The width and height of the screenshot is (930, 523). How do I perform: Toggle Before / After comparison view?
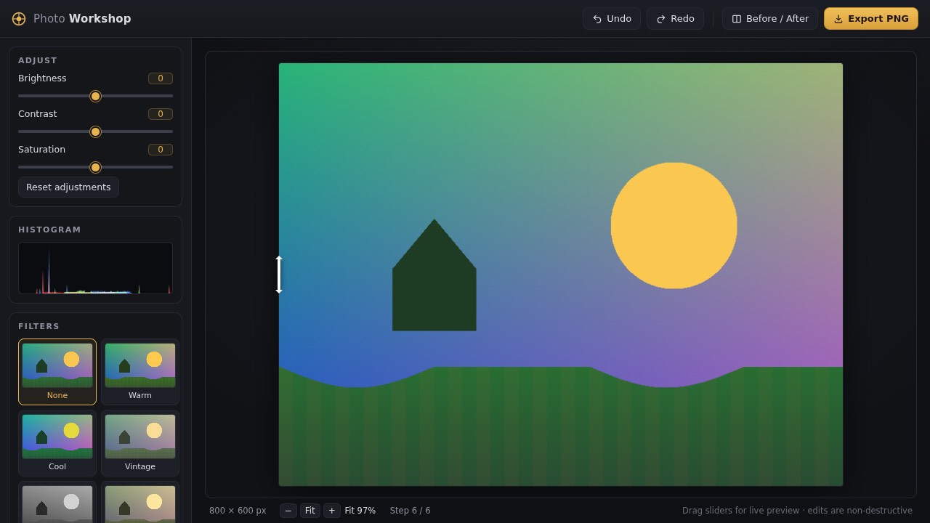(x=770, y=19)
